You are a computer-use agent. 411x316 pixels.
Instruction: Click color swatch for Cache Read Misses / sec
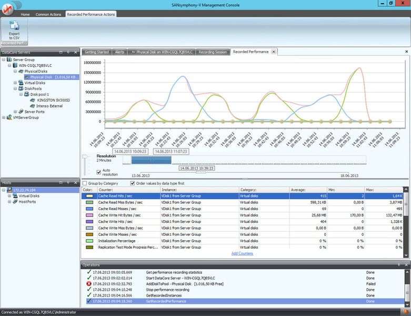coord(89,209)
